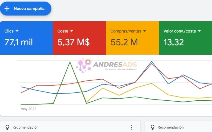Click the 77,1 mil clicks value
This screenshot has height=132, width=212.
tap(19, 42)
